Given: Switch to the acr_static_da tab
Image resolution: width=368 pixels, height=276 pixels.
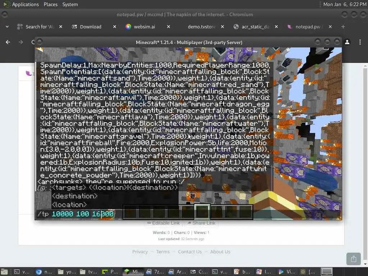Looking at the screenshot, I should click(252, 27).
